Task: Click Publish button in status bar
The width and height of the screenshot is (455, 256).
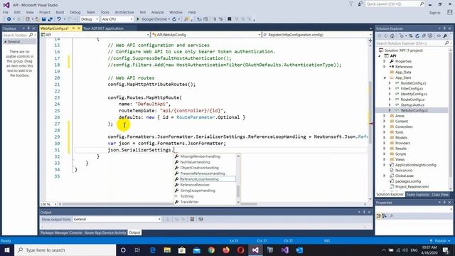Action: tap(440, 241)
